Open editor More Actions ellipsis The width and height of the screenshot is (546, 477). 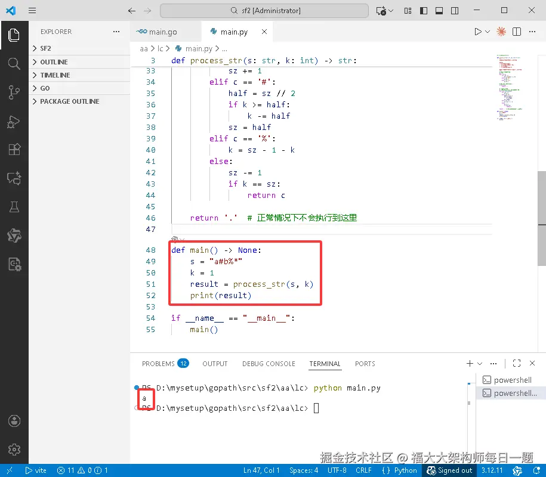(x=532, y=32)
